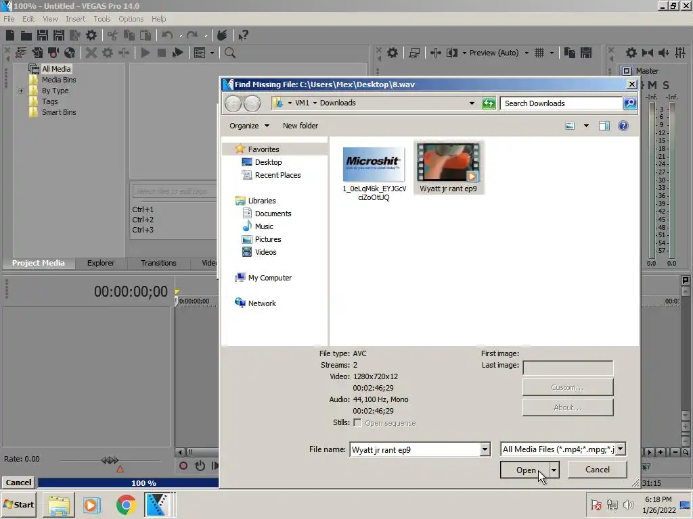This screenshot has width=693, height=519.
Task: Click the Open project folder icon
Action: pyautogui.click(x=26, y=35)
